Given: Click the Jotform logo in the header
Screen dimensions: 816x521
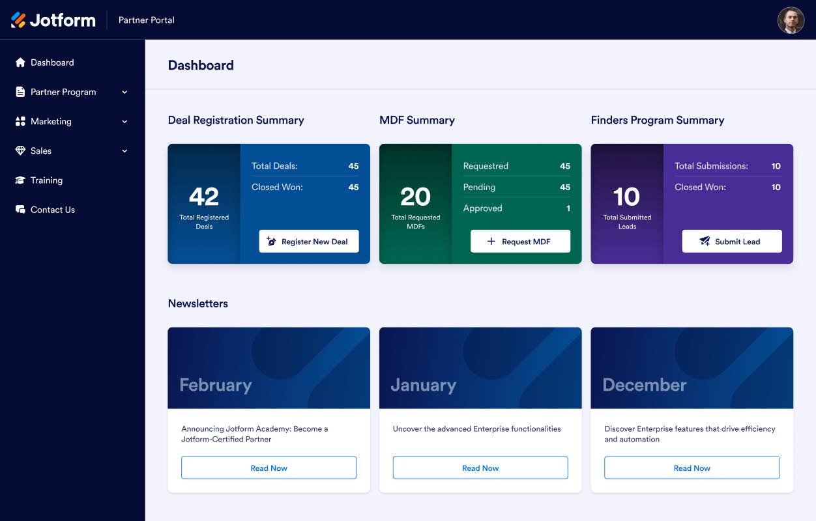Looking at the screenshot, I should pos(53,20).
